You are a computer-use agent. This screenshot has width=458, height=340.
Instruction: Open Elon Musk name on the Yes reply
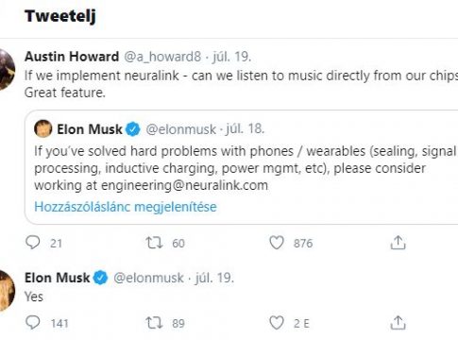pyautogui.click(x=57, y=278)
